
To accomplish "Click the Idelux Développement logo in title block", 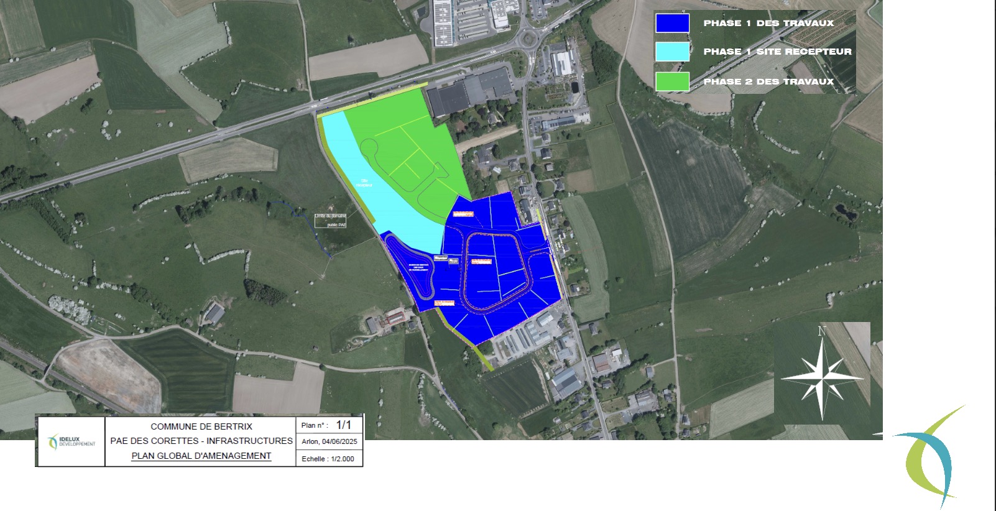I will pos(71,442).
